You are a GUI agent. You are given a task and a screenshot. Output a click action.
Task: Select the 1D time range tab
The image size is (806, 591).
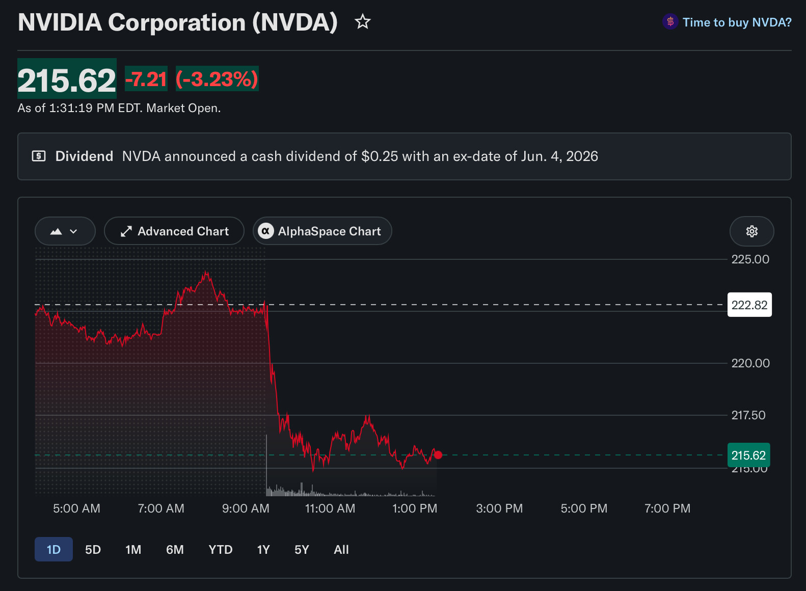coord(53,549)
